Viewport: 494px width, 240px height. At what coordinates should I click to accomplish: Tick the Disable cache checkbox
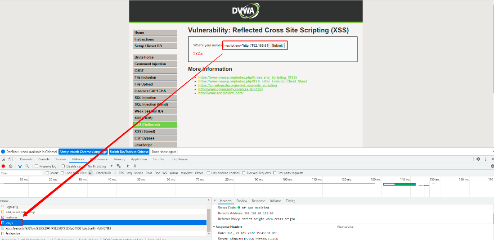63,166
